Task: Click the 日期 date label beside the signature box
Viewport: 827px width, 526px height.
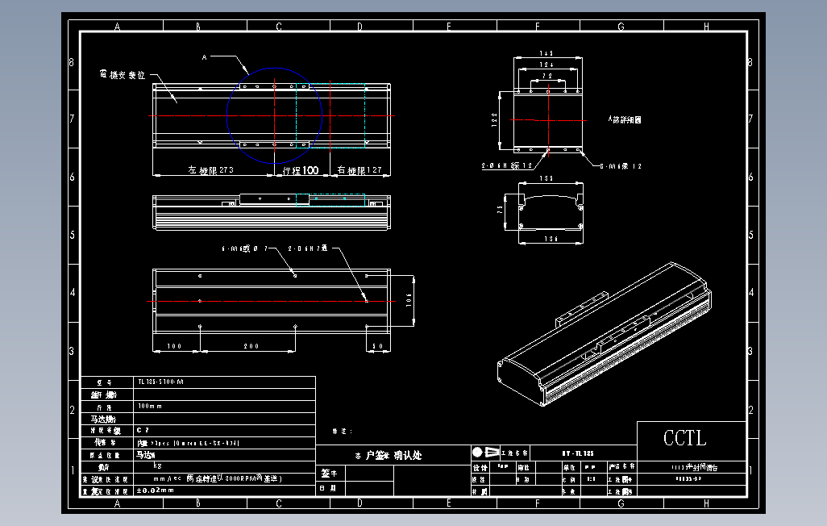Action: (x=327, y=489)
